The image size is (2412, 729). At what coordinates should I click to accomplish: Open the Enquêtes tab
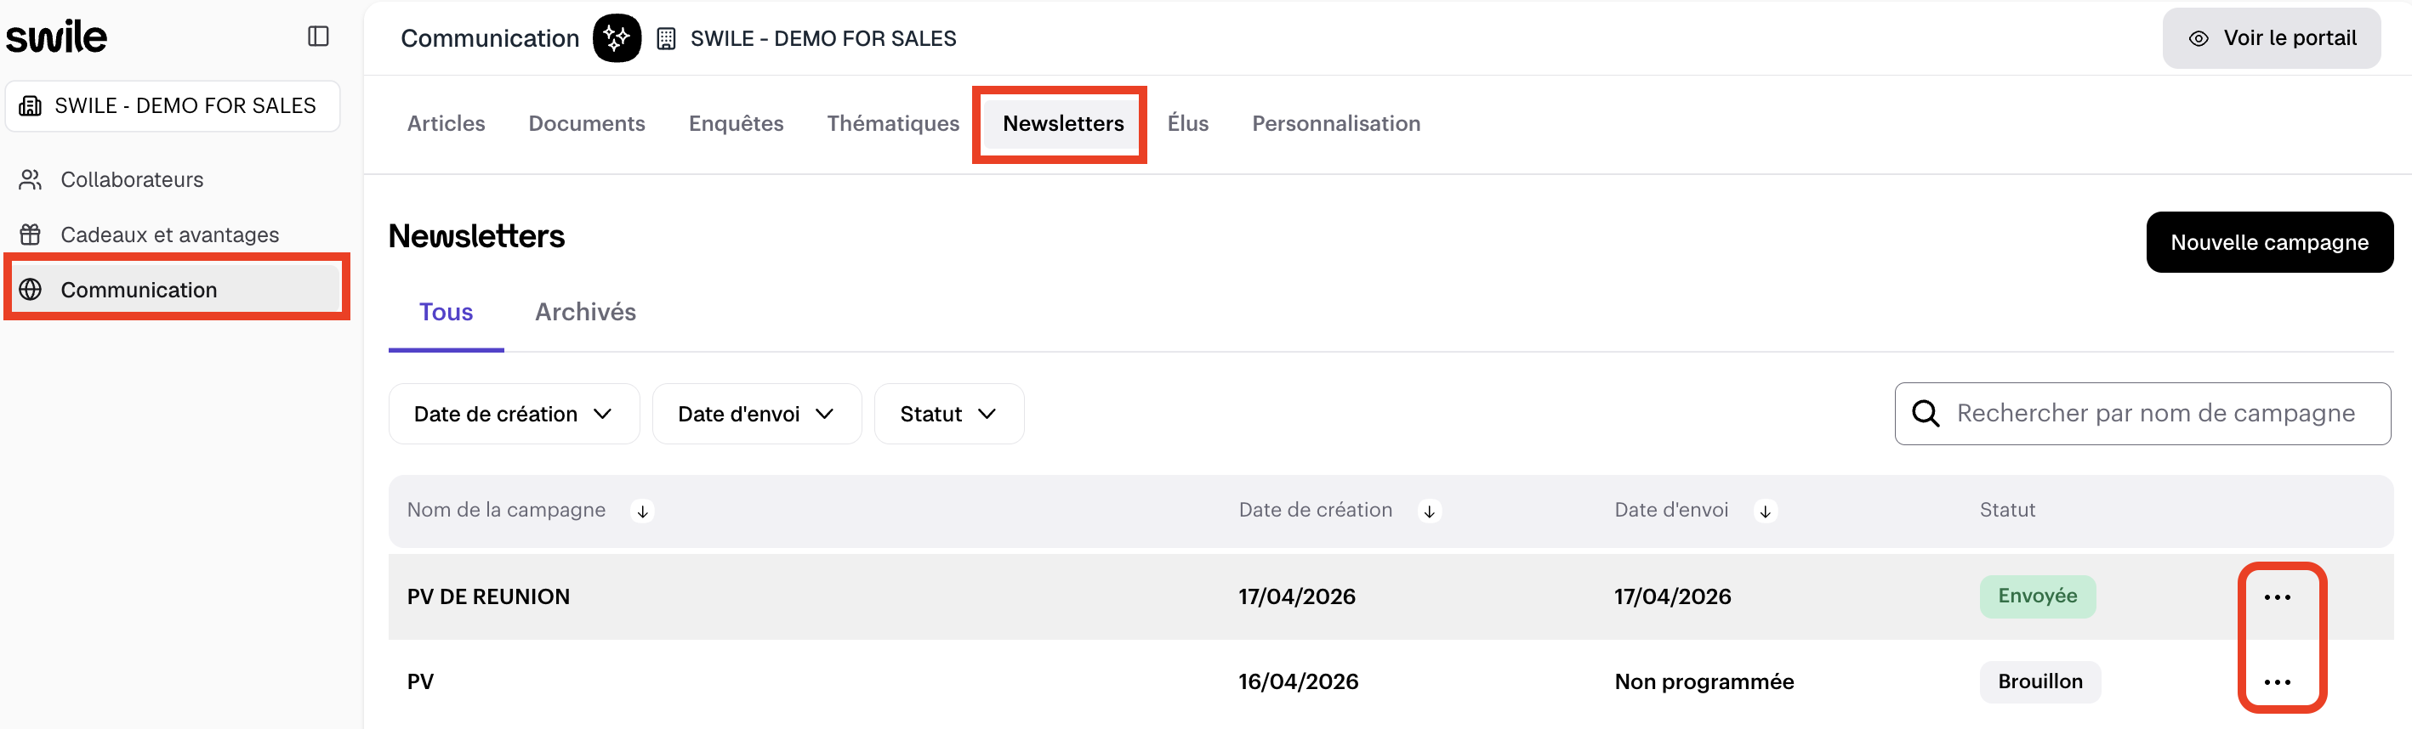736,123
